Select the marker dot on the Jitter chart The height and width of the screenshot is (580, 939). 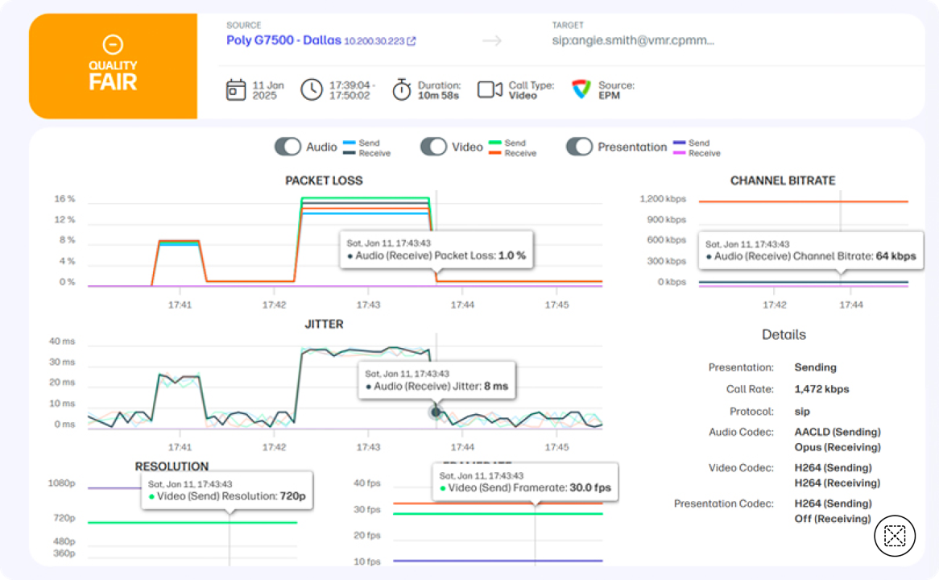(435, 412)
